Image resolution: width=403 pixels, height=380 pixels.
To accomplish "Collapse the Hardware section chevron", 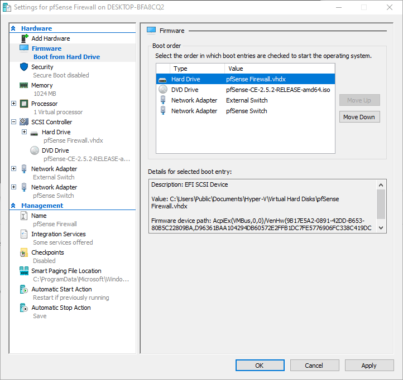I will pyautogui.click(x=13, y=28).
